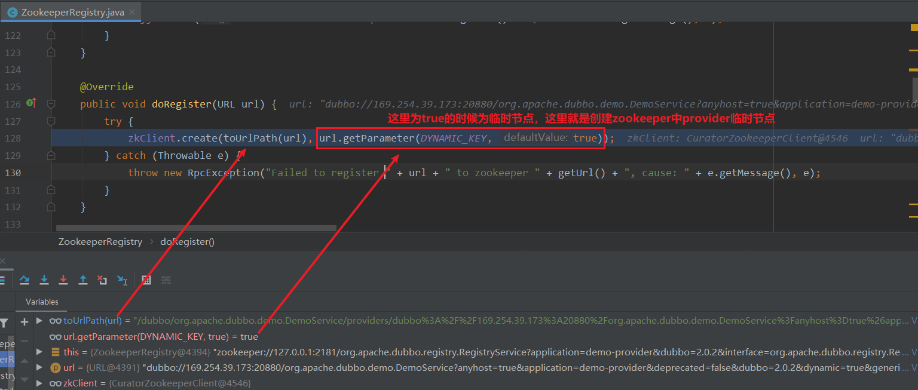918x390 pixels.
Task: Select the ZookeeperRegistry.java editor tab
Action: [x=72, y=12]
